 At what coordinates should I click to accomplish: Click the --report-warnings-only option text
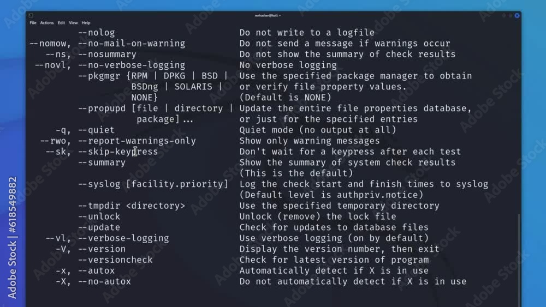pos(137,141)
